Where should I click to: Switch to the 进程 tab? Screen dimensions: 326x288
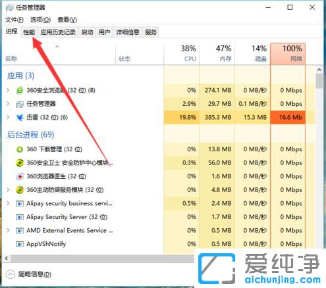pos(11,32)
